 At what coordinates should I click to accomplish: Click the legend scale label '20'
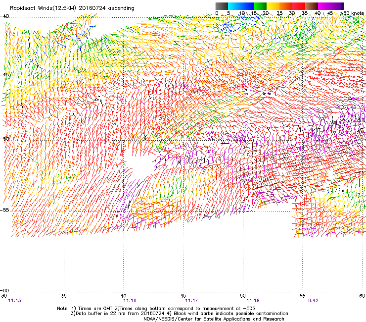[266, 13]
